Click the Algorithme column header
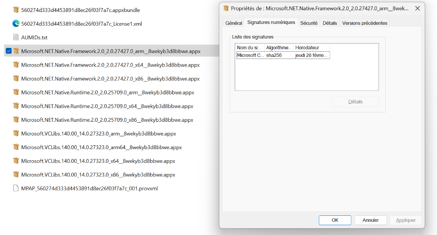Screen dimensions: 437x235 pos(279,48)
